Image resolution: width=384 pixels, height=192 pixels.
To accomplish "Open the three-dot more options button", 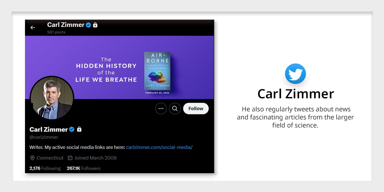I will point(161,109).
